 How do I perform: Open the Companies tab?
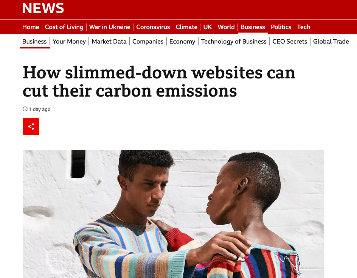tap(148, 42)
